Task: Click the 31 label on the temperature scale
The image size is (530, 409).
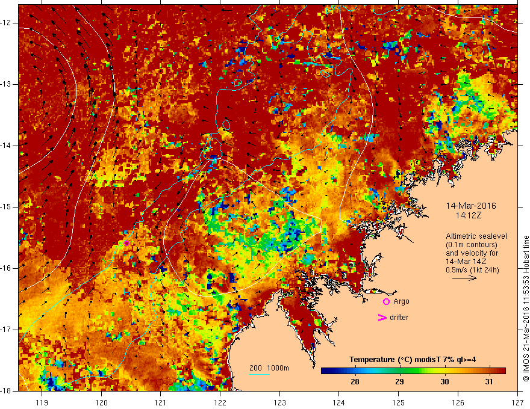Action: [489, 382]
